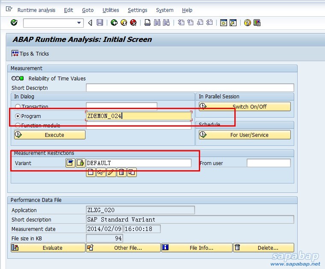325x269 pixels.
Task: Click the First Page icon
Action: (181, 23)
